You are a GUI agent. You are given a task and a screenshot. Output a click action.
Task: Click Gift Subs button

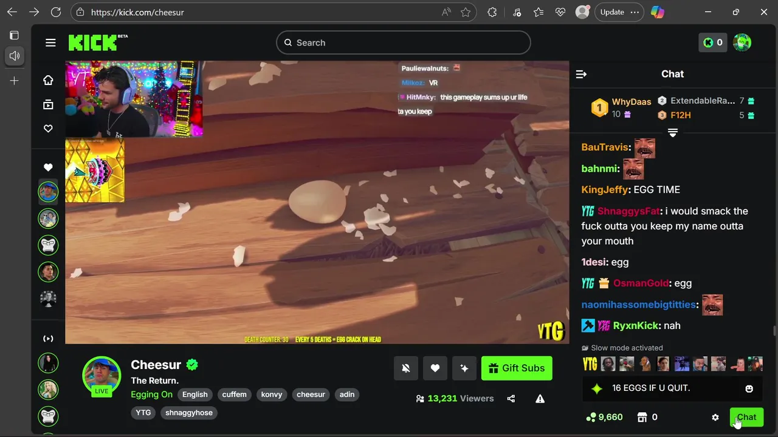pyautogui.click(x=517, y=368)
